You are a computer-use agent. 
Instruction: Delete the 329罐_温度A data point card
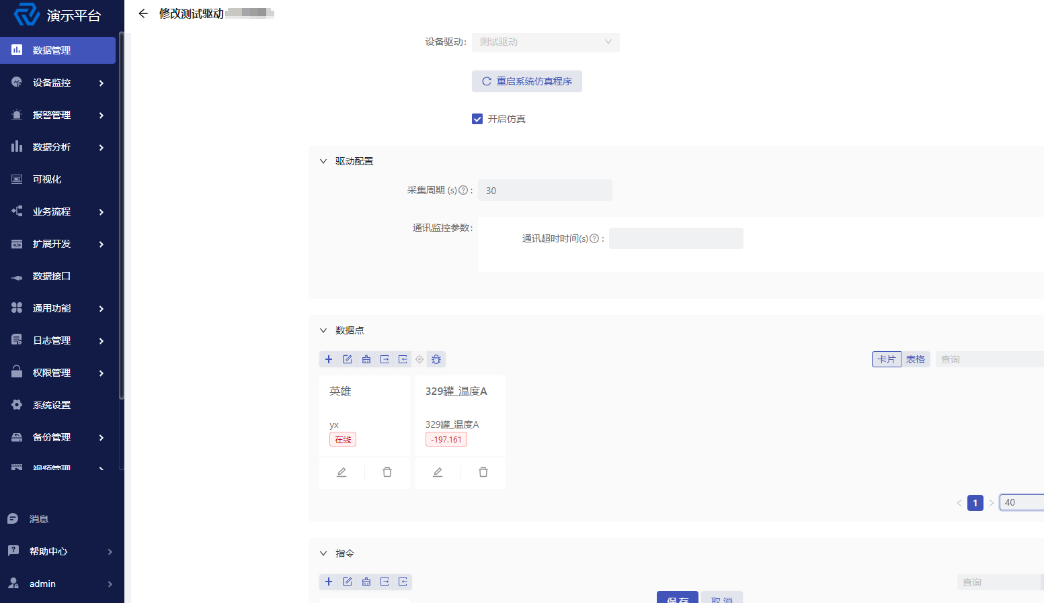[483, 472]
